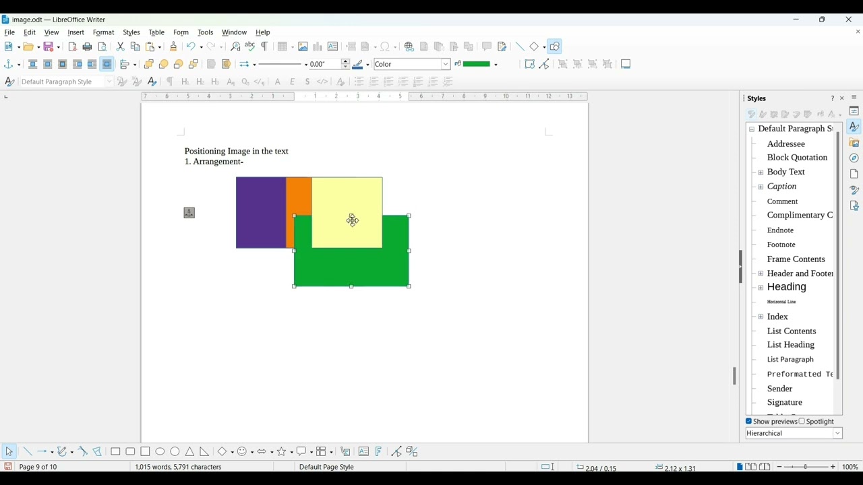The image size is (863, 485).
Task: Click the Insert Chart icon
Action: coord(318,47)
